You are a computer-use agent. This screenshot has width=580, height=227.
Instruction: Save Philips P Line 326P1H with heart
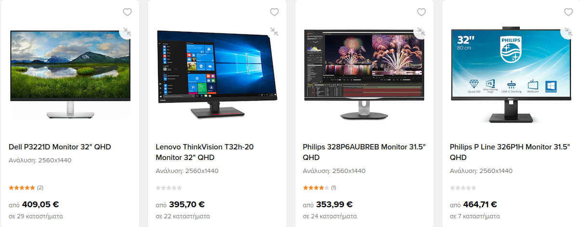568,12
